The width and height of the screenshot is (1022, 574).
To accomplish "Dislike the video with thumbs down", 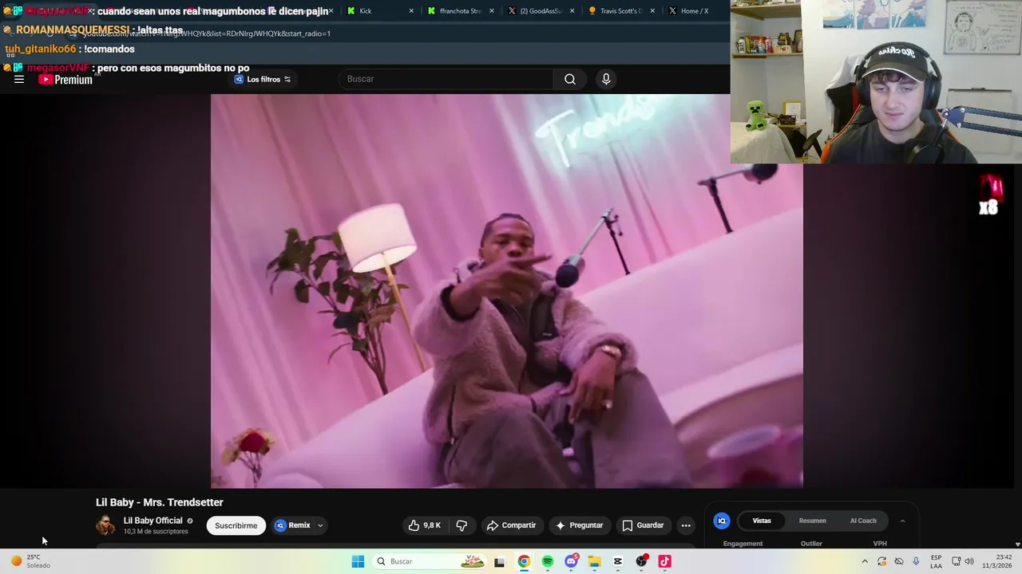I will pyautogui.click(x=461, y=525).
